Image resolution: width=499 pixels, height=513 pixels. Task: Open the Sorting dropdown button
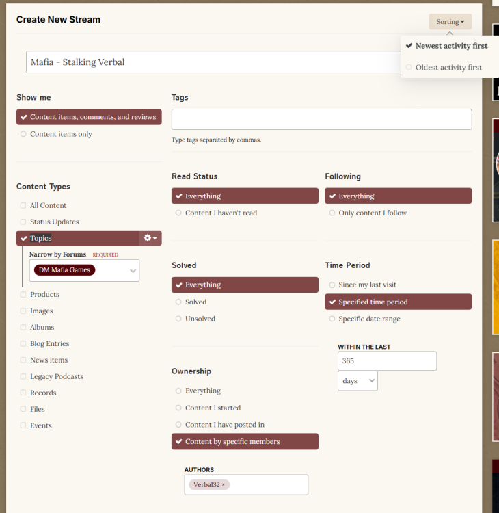450,22
